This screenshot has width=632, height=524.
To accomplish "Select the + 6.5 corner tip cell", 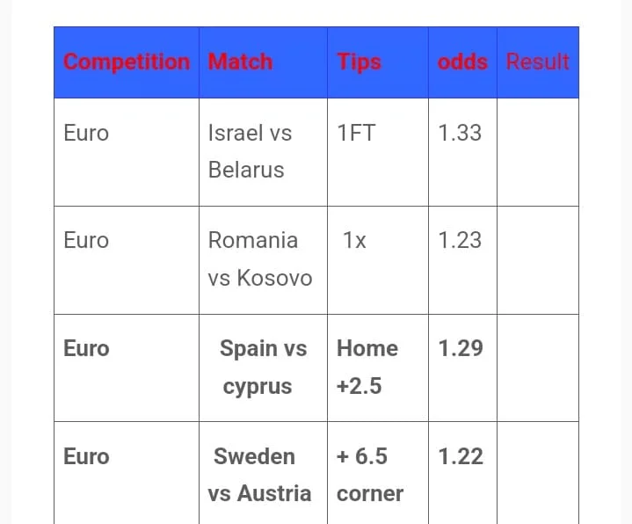I will click(369, 474).
